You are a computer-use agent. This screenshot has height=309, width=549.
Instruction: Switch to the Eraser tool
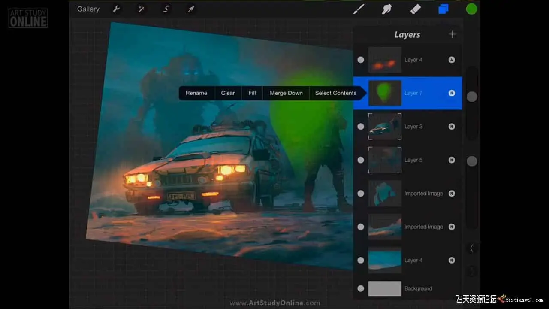click(415, 9)
